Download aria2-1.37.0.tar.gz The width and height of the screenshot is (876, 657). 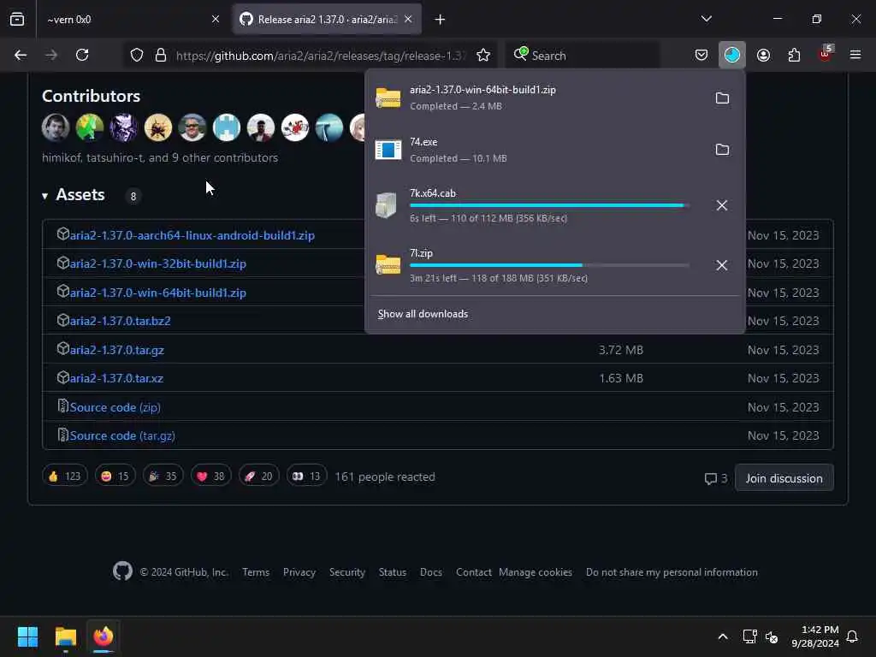(x=116, y=350)
